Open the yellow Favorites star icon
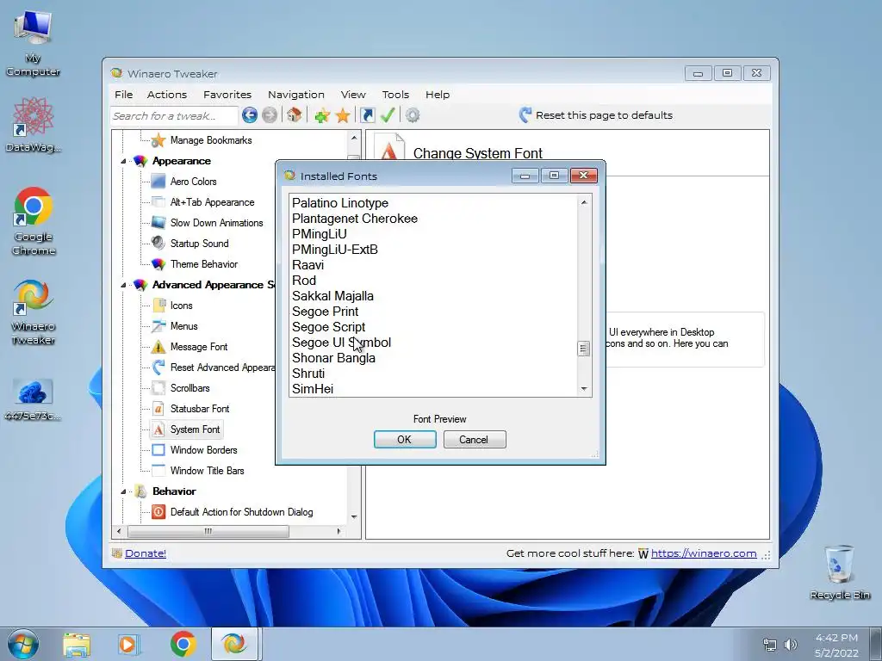 pyautogui.click(x=343, y=116)
